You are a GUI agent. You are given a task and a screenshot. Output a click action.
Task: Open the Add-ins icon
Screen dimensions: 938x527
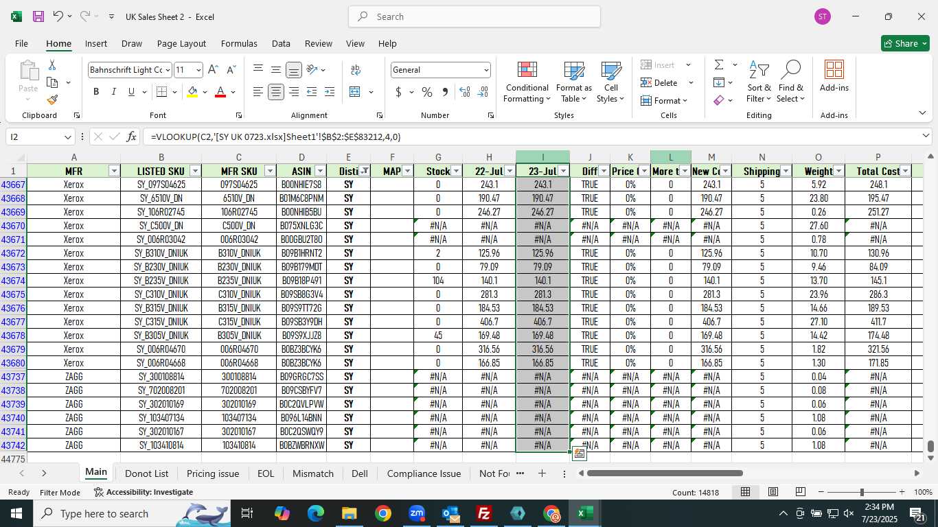coord(834,76)
